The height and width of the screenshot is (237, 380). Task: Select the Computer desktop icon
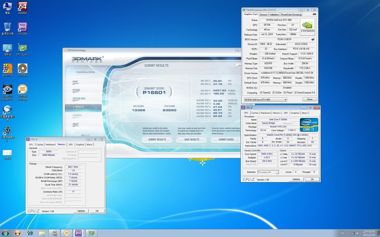click(x=7, y=8)
